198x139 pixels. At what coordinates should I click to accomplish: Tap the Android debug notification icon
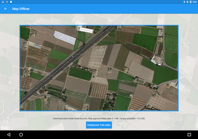[11, 2]
